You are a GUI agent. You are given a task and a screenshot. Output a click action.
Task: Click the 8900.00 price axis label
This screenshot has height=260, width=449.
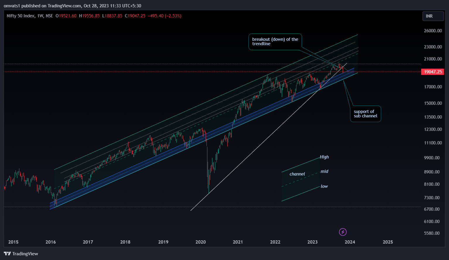(432, 172)
